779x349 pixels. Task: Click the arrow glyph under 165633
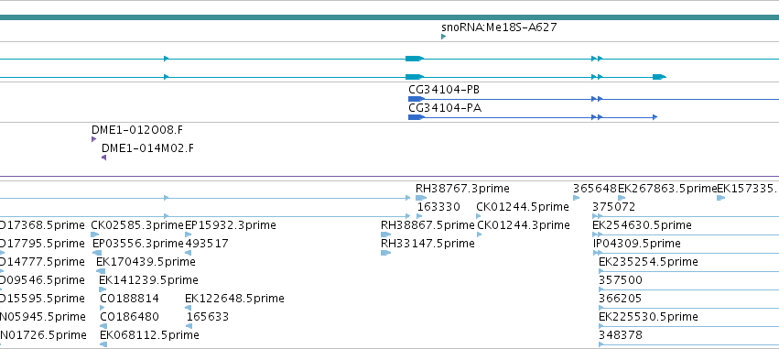(x=189, y=327)
